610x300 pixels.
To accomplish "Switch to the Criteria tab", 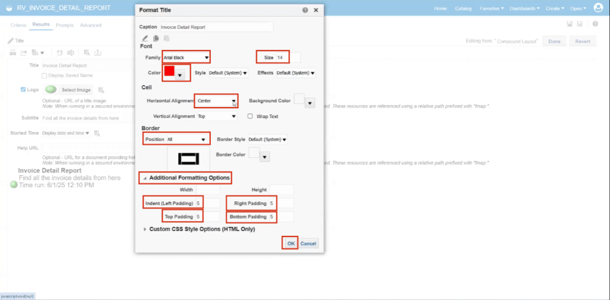I will [x=18, y=25].
